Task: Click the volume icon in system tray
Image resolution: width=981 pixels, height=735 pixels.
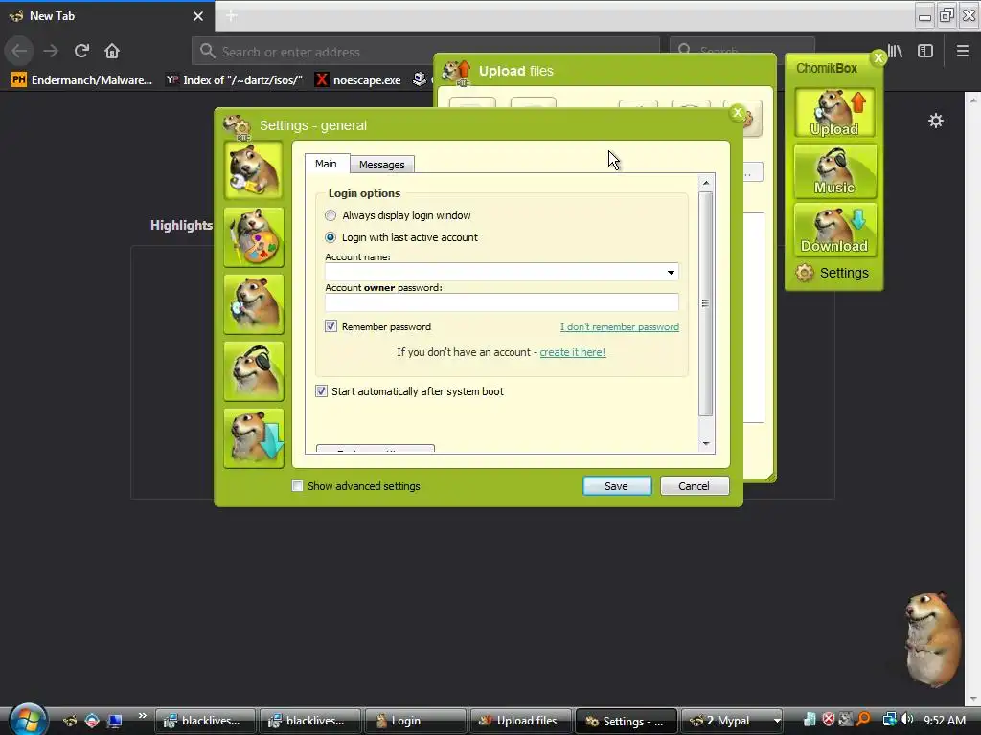Action: (x=906, y=720)
